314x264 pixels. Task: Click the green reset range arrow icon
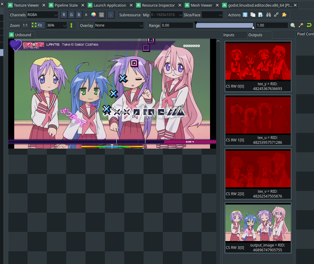click(x=309, y=25)
